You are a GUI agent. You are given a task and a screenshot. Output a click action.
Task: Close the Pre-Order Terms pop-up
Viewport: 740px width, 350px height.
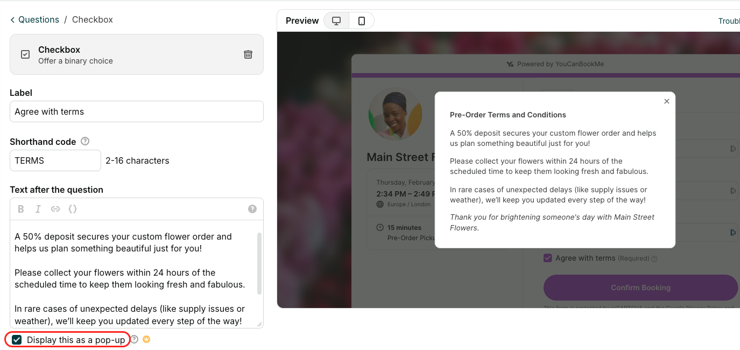(667, 101)
